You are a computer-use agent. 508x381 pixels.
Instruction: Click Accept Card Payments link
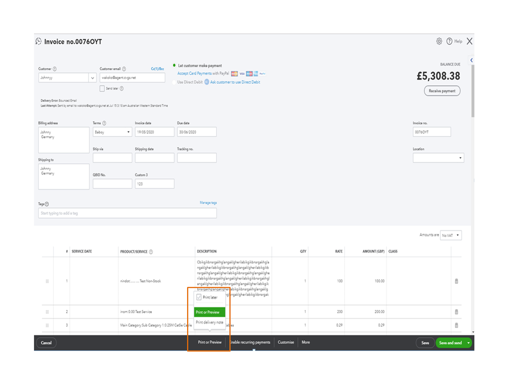(194, 74)
